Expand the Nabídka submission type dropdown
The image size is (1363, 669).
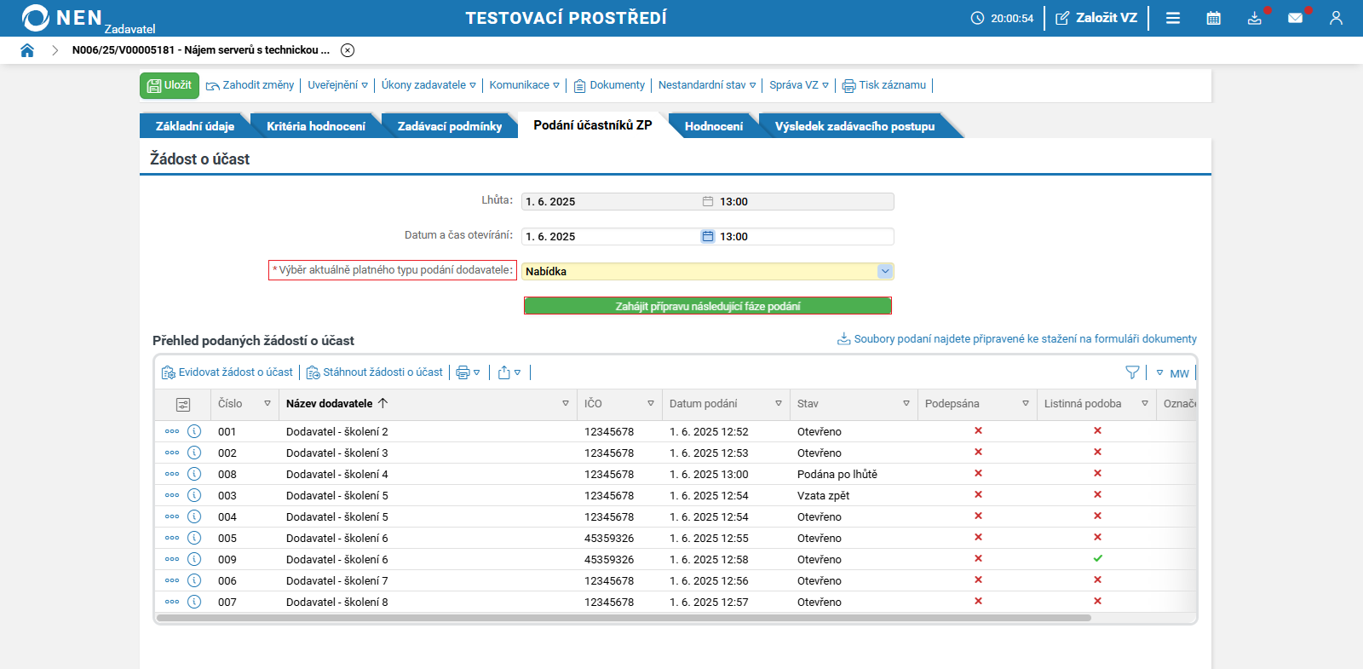(885, 271)
